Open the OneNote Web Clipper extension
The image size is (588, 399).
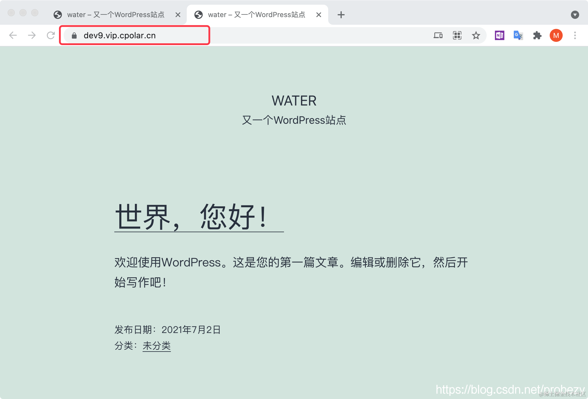pyautogui.click(x=499, y=35)
